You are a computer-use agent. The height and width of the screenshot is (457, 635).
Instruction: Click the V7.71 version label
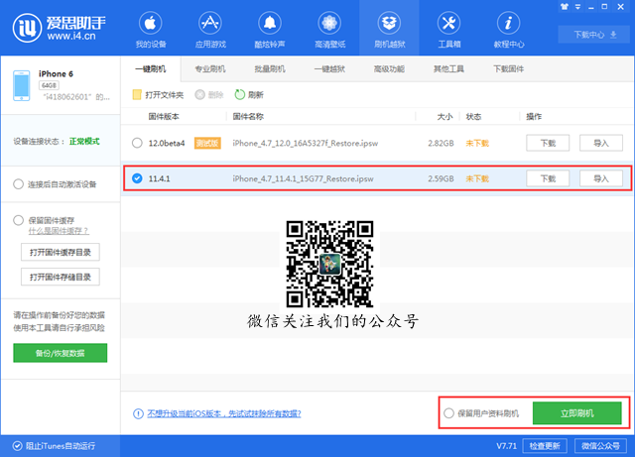click(x=507, y=446)
